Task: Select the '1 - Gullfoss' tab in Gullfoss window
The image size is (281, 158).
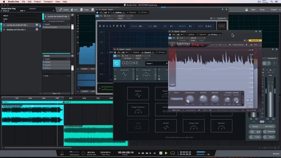Action: (x=117, y=13)
